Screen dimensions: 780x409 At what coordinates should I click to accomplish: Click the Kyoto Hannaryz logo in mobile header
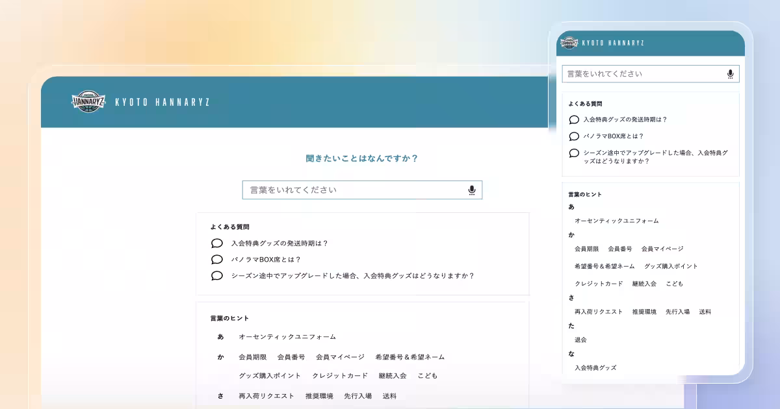569,43
